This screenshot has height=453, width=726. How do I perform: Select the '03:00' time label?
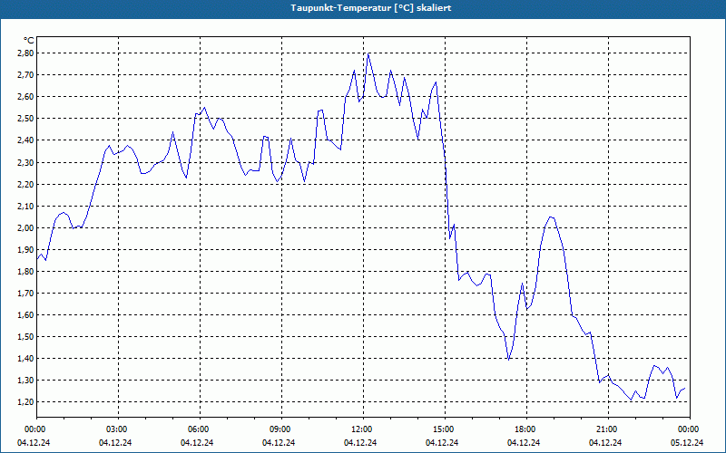click(x=118, y=429)
